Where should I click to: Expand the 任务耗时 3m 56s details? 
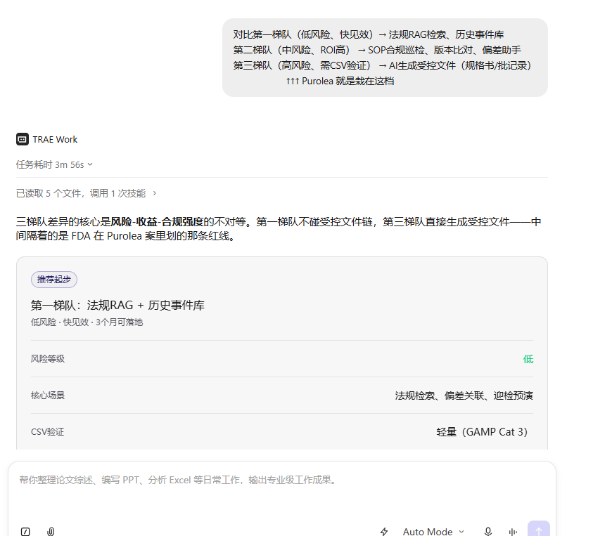click(54, 164)
